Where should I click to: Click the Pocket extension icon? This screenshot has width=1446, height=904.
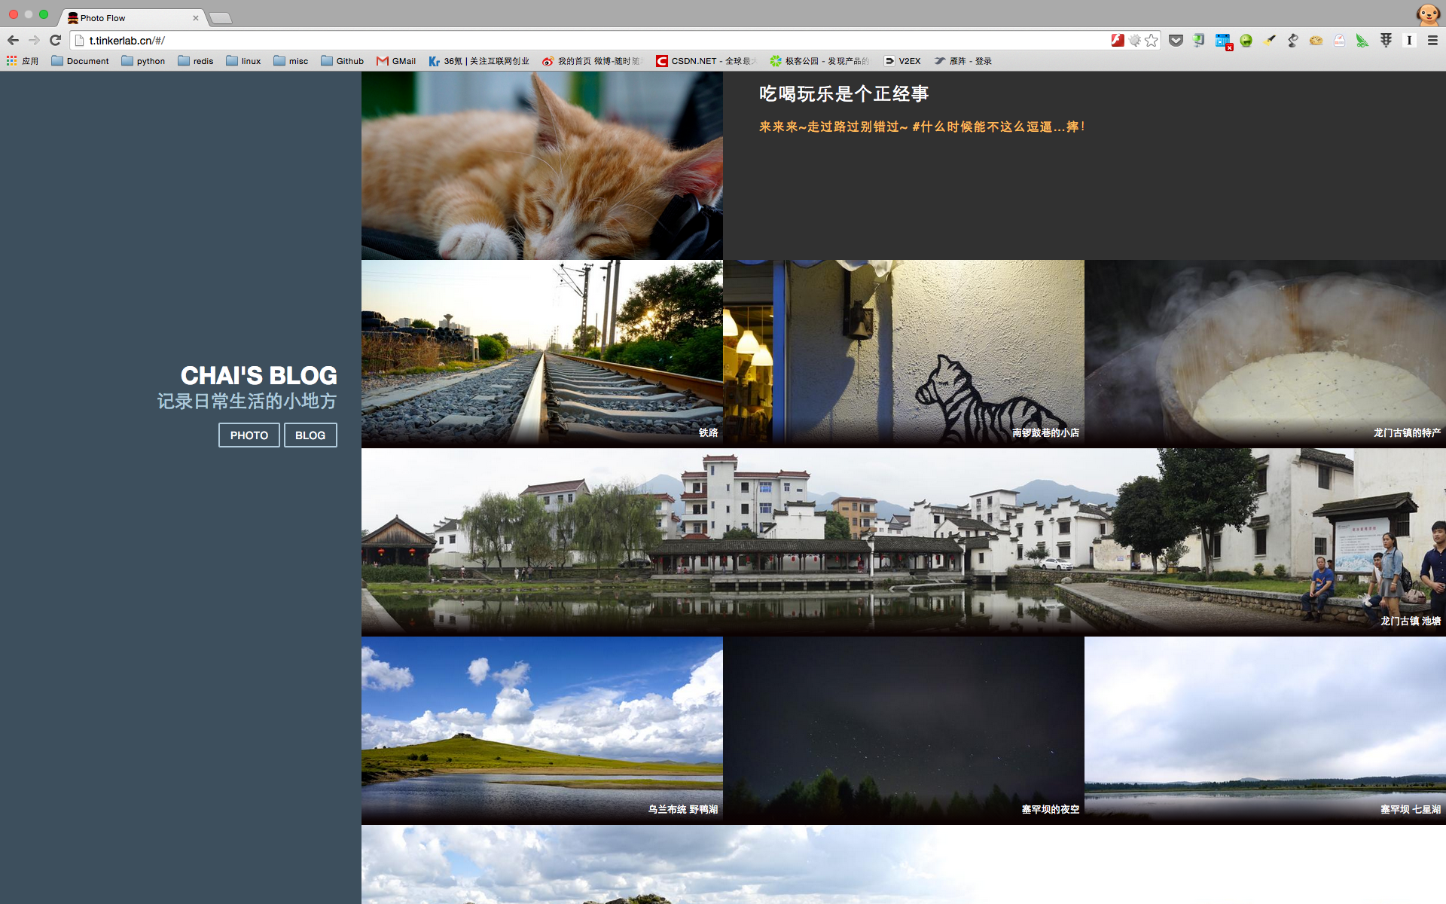[x=1176, y=41]
